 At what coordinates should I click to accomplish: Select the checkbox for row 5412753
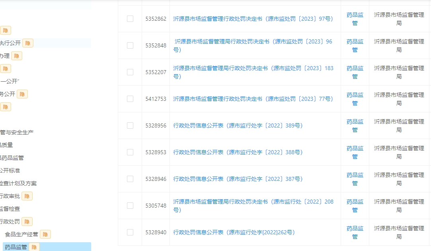tap(130, 99)
